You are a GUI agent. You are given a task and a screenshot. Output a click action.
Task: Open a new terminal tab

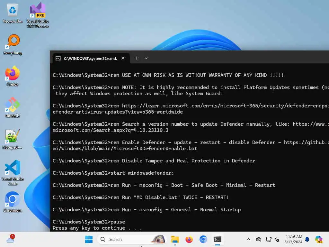pos(137,58)
